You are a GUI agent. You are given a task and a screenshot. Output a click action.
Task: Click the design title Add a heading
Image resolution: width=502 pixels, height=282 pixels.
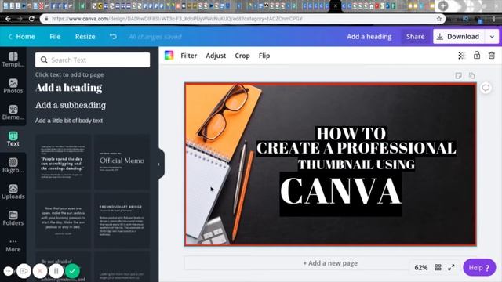[369, 37]
